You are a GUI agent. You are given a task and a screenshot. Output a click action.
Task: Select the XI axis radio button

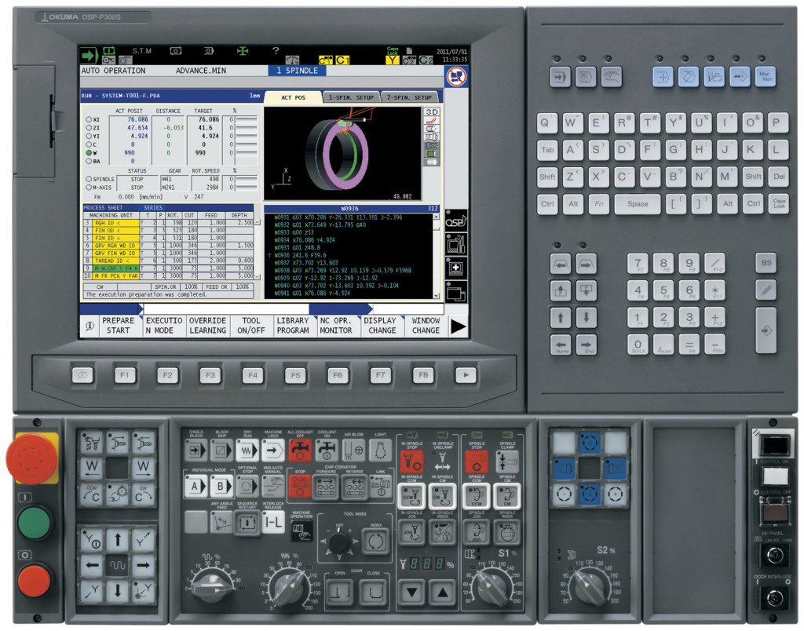89,119
